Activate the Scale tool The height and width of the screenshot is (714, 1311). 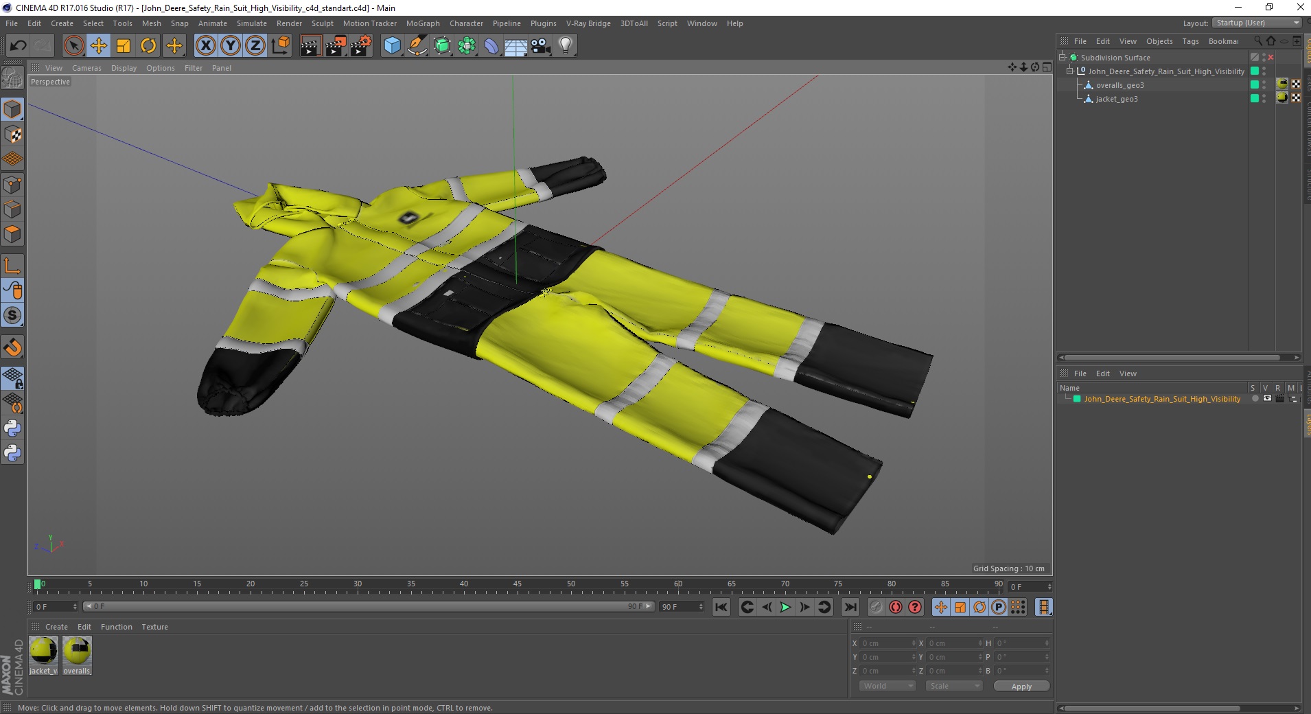(x=124, y=46)
